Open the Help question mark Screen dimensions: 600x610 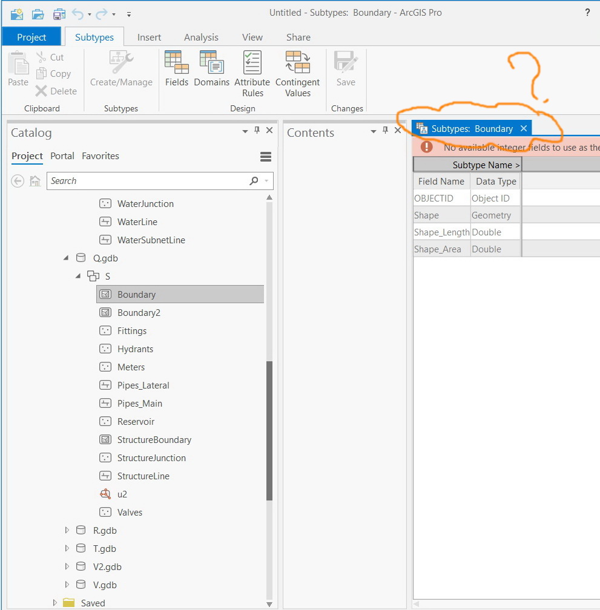[x=587, y=13]
